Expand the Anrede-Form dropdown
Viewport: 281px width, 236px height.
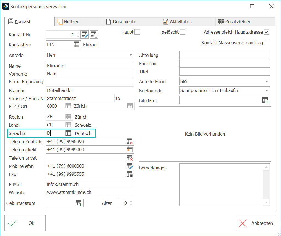point(267,82)
